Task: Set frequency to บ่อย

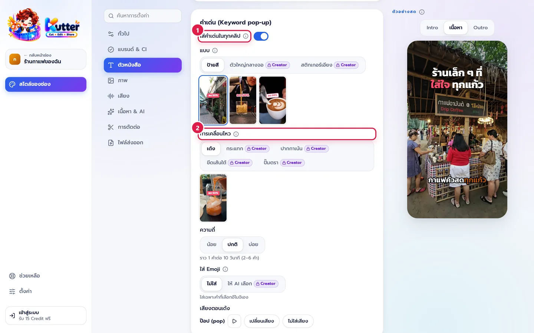Action: pyautogui.click(x=253, y=245)
